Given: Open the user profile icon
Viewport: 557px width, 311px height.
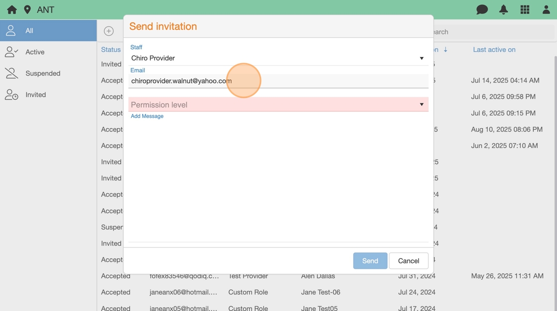Looking at the screenshot, I should pyautogui.click(x=546, y=10).
